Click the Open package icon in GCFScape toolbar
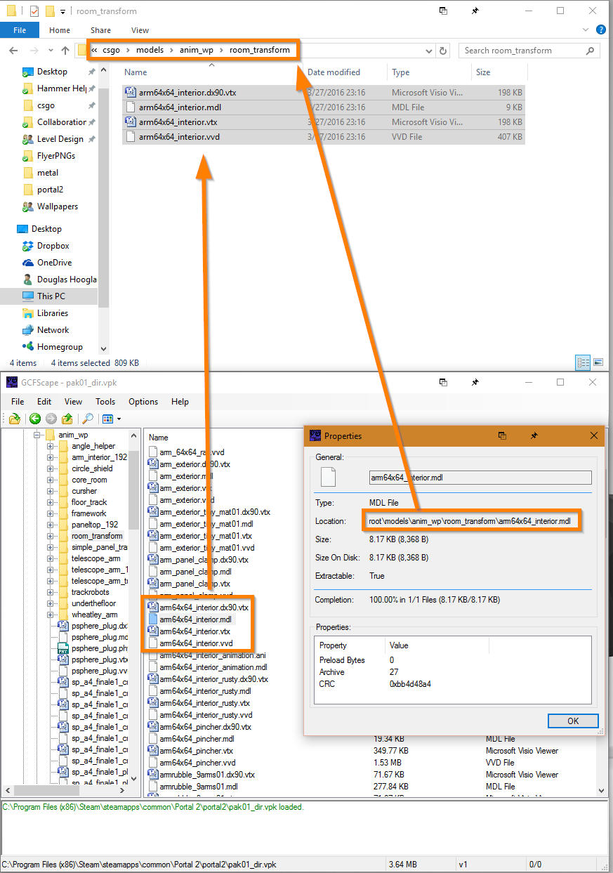The height and width of the screenshot is (873, 613). point(14,419)
